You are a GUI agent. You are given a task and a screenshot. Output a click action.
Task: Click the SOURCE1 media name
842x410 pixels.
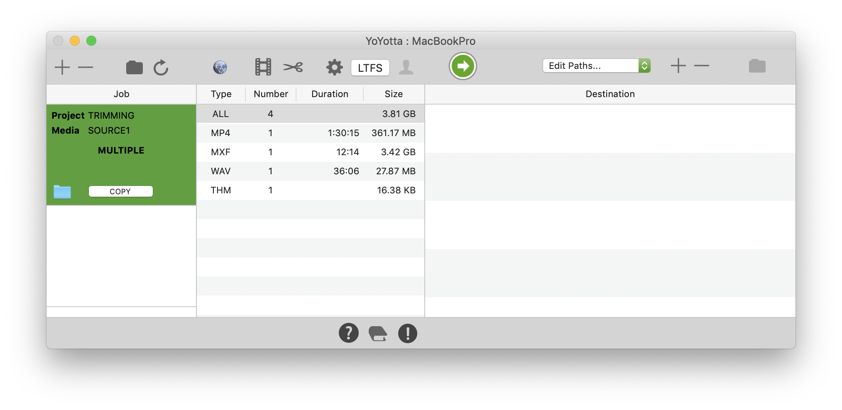pyautogui.click(x=109, y=131)
